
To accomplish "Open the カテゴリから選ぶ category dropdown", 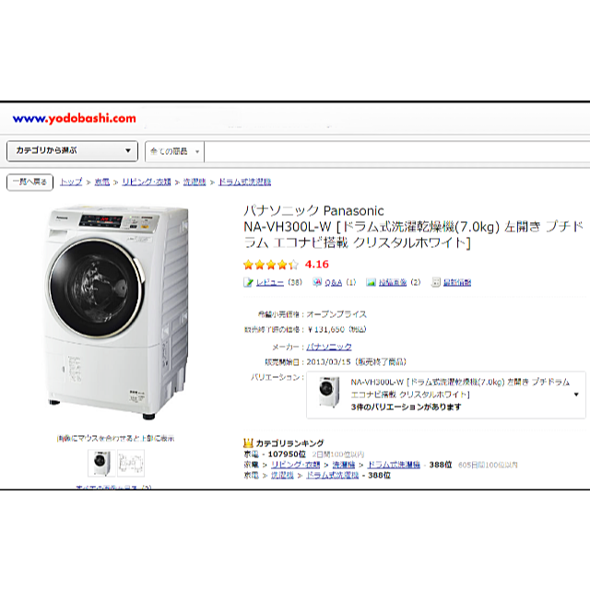I will (72, 151).
